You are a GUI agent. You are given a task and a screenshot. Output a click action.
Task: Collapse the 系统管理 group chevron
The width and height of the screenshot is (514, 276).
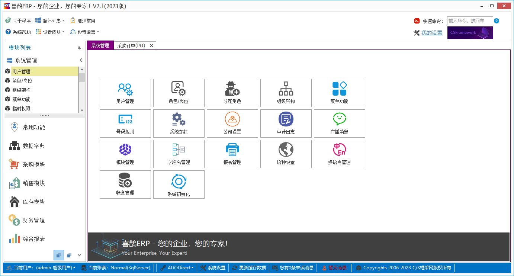pos(81,60)
